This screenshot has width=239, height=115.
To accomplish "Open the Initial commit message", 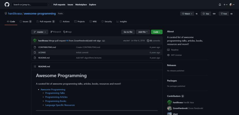I will (x=82, y=52).
